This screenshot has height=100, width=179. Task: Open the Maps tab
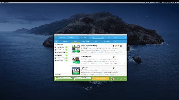(x=96, y=41)
